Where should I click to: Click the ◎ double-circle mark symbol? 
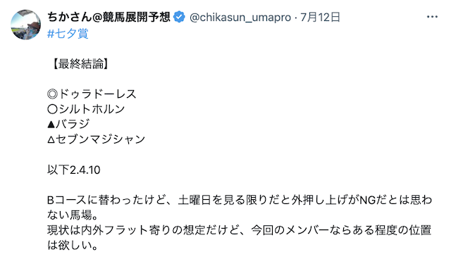(x=52, y=94)
